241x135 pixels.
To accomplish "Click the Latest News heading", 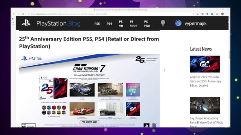I will click(201, 49).
